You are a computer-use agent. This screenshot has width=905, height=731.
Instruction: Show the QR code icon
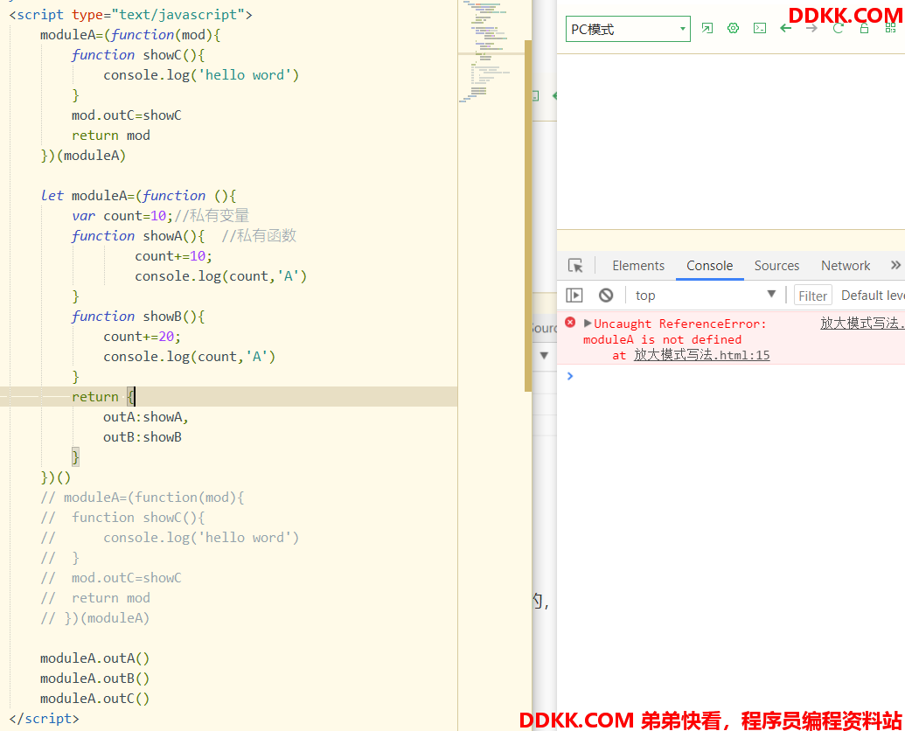coord(890,28)
